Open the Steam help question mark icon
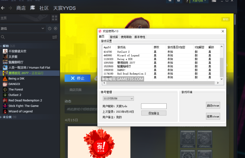This screenshot has width=245, height=158. [x=187, y=1]
